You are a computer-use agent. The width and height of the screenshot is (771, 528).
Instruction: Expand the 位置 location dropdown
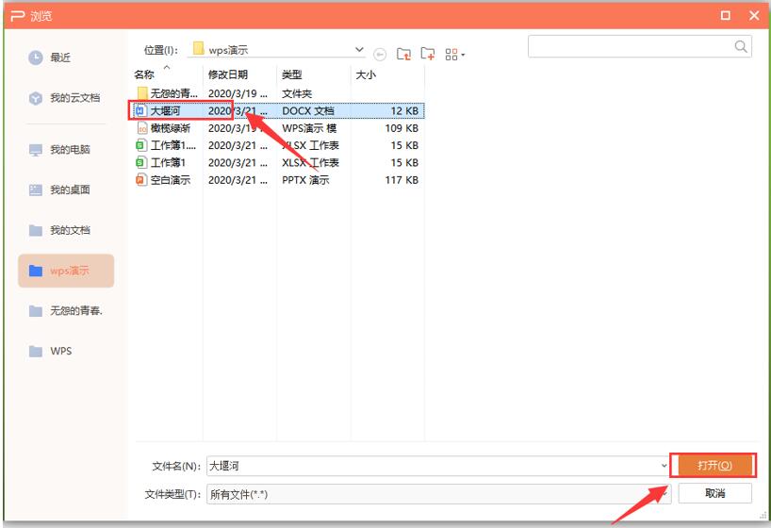pyautogui.click(x=359, y=50)
